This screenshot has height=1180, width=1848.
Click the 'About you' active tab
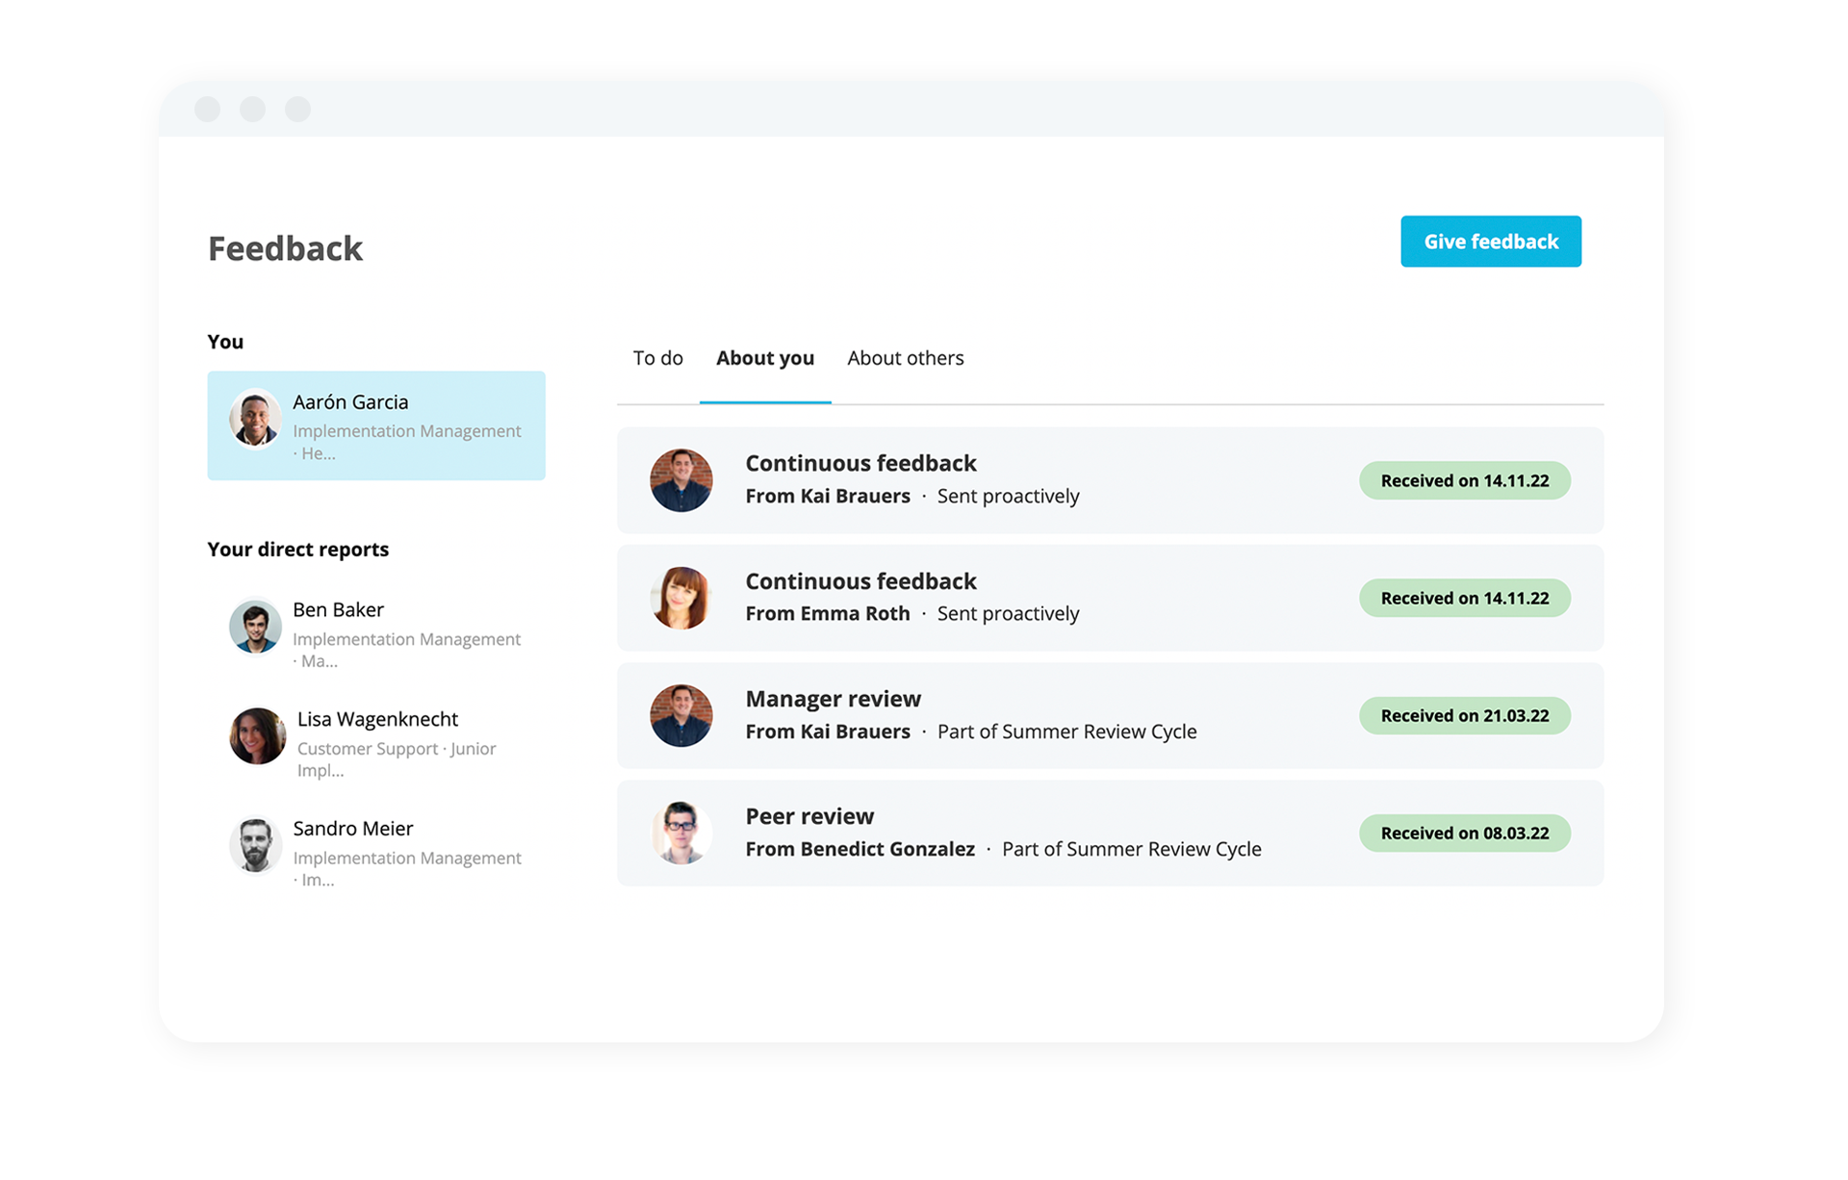click(763, 357)
